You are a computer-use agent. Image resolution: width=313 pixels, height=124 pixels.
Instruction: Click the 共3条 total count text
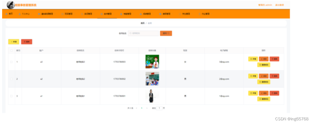(130, 108)
